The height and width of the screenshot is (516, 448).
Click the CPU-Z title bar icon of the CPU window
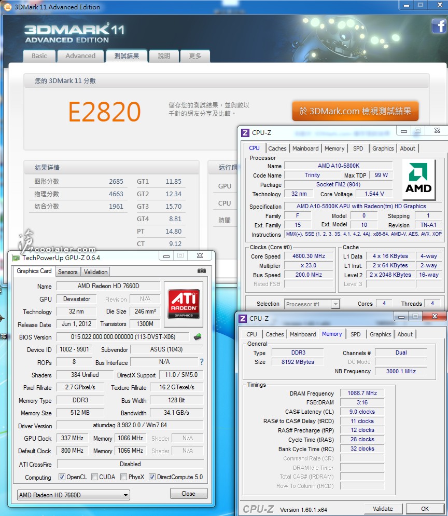245,132
